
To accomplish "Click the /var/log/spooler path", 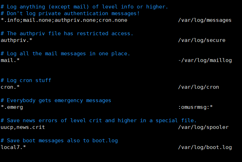I will [203, 127].
